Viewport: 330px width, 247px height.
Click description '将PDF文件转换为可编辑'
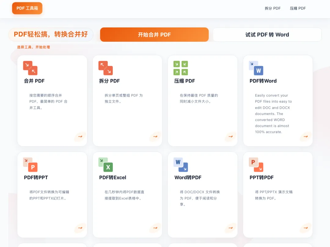coord(49,192)
